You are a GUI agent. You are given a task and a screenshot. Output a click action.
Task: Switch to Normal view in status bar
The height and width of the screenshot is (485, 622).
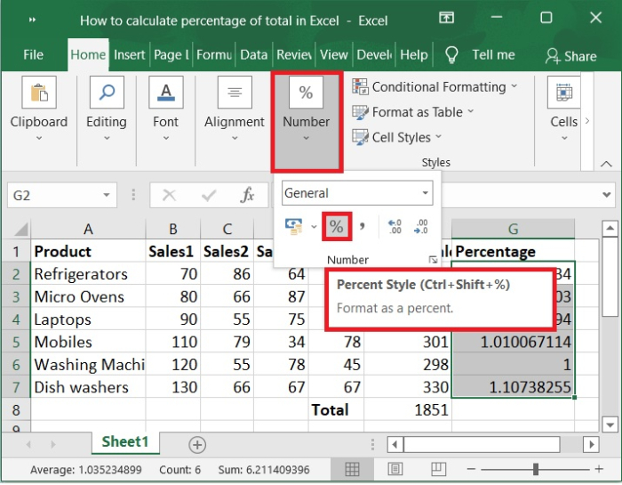pos(352,469)
